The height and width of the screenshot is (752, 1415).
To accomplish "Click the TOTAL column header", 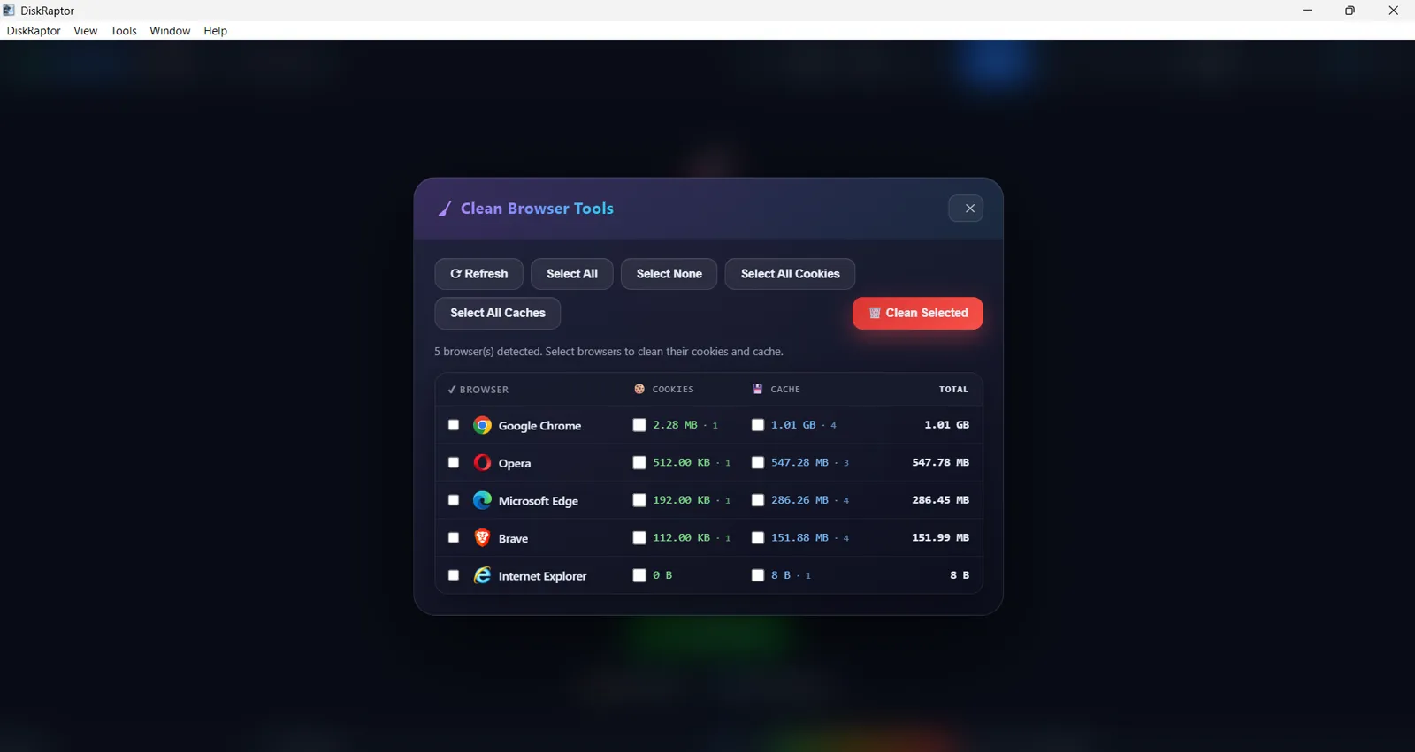I will (953, 389).
